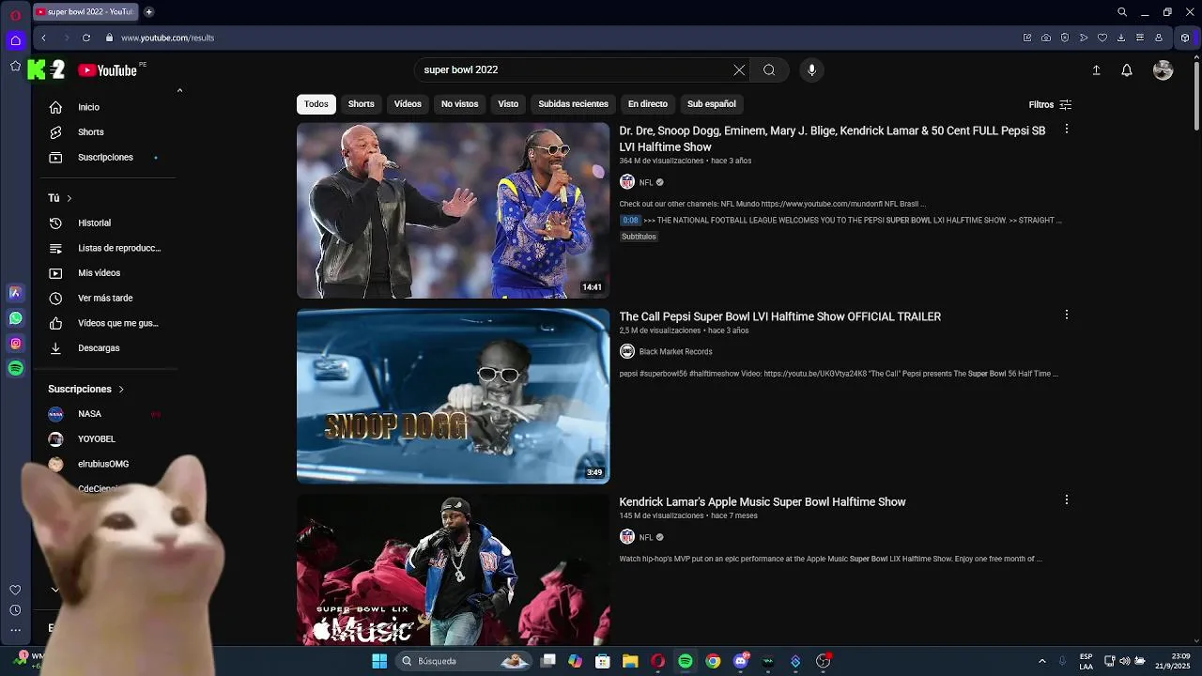Open browser profile account icon

1159,38
